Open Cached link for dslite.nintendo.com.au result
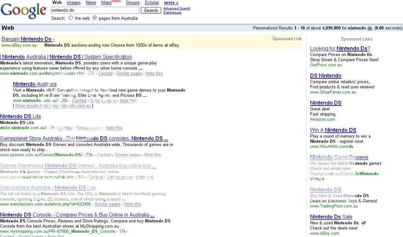This screenshot has height=237, width=403. coord(65,128)
